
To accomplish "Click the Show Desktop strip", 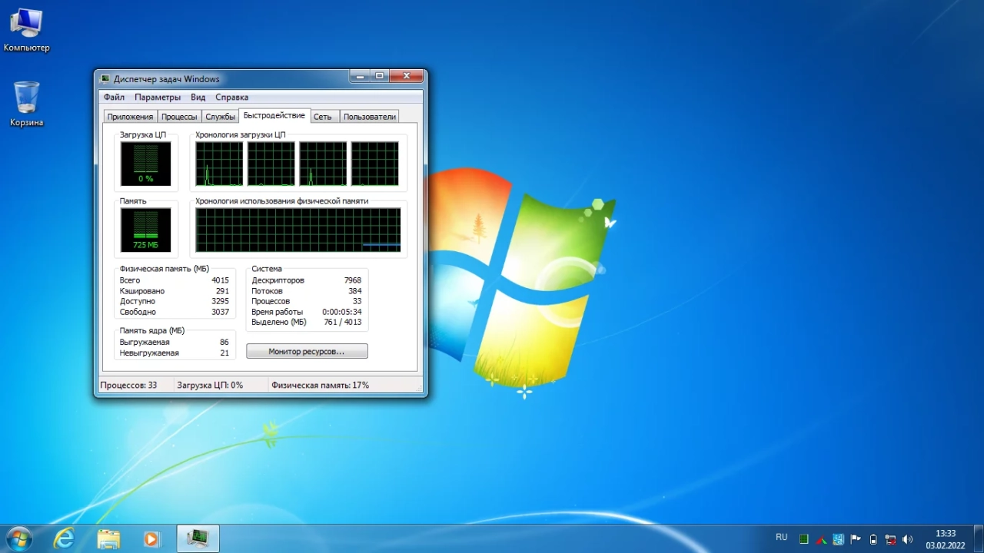I will [x=979, y=538].
